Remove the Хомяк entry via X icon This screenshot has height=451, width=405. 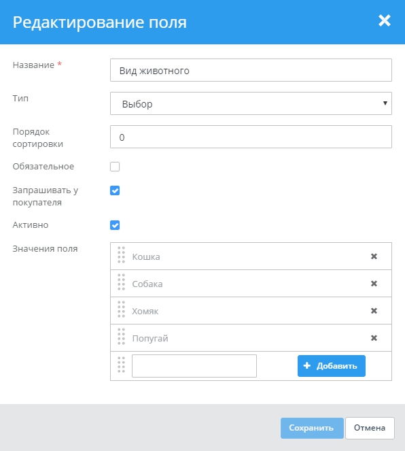click(374, 311)
